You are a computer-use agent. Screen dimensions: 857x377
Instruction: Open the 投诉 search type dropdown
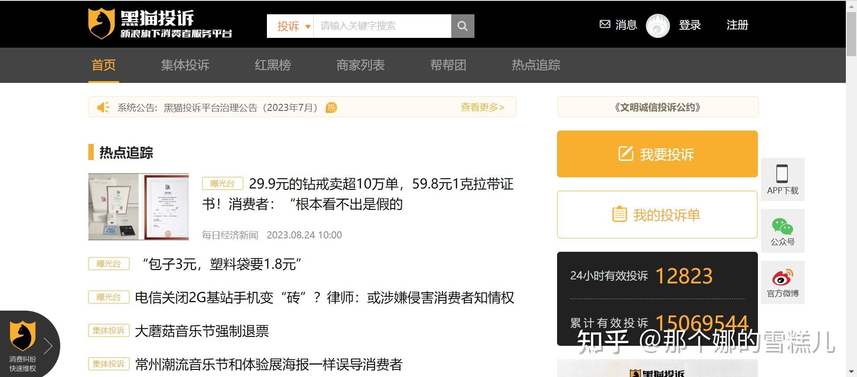[x=293, y=26]
